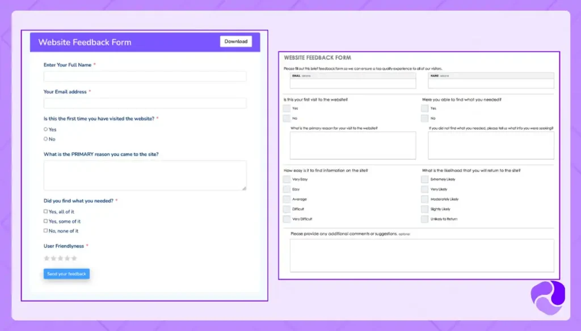Check "Yes, some of it"

coord(47,220)
